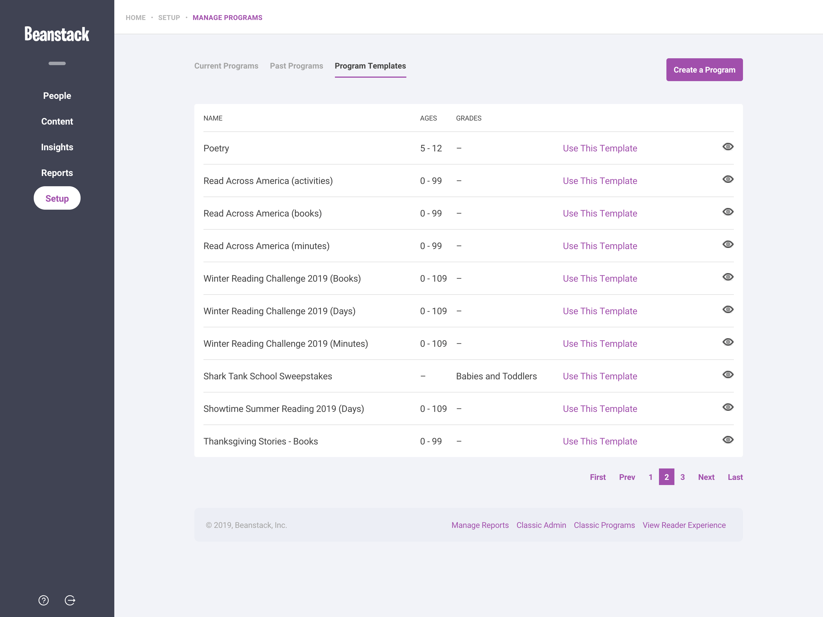Click current page 2 in pagination
Viewport: 823px width, 617px height.
click(666, 477)
